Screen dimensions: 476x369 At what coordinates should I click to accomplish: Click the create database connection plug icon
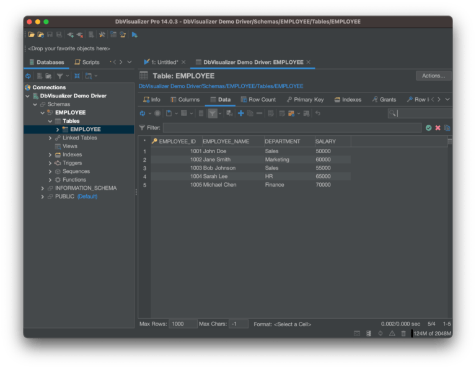(x=71, y=35)
